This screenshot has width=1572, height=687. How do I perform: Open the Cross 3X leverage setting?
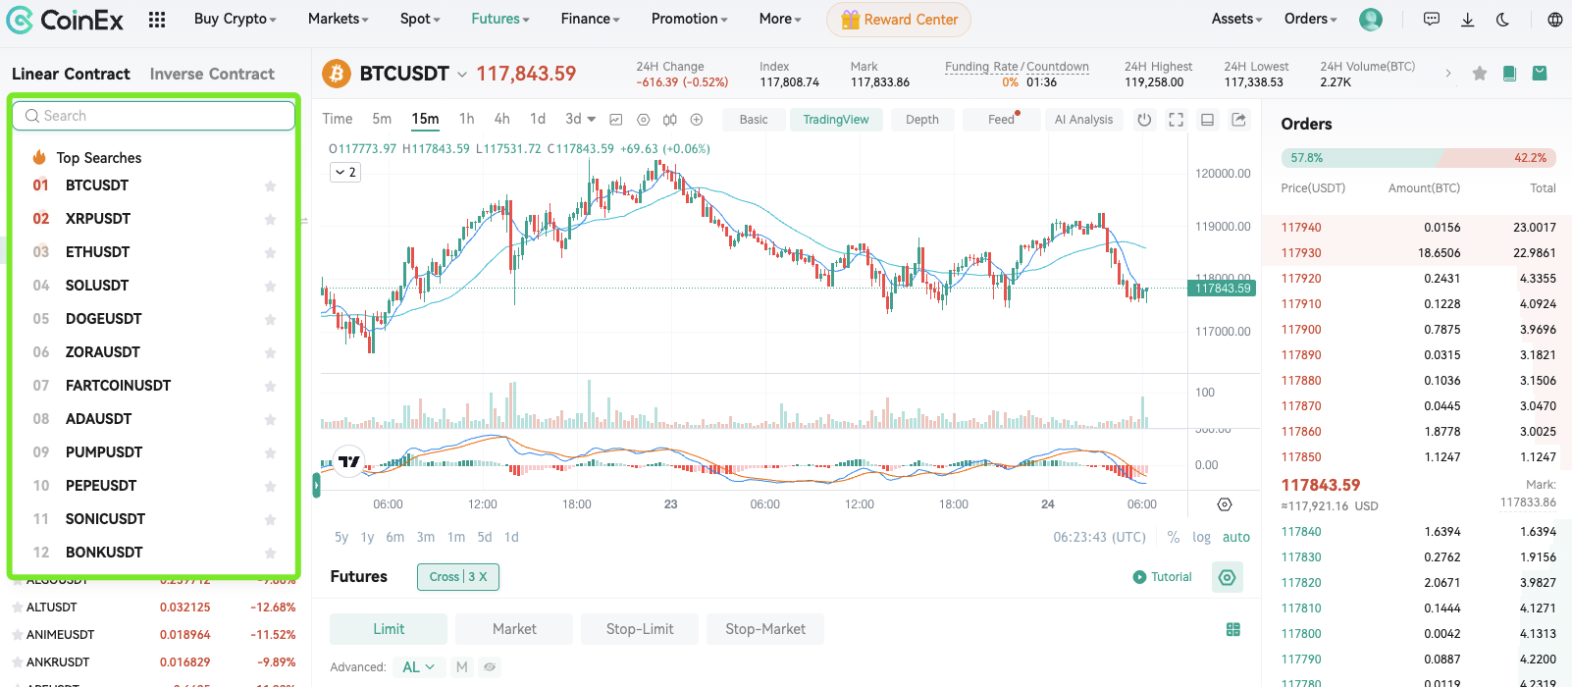click(458, 577)
